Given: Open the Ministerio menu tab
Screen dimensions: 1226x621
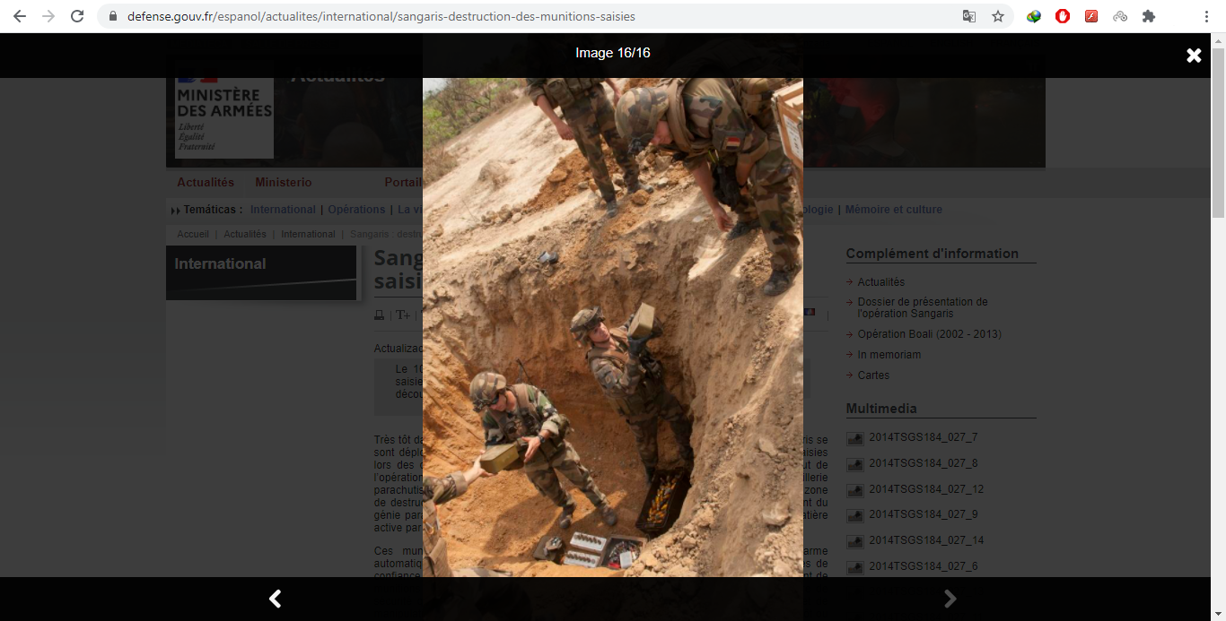Looking at the screenshot, I should tap(284, 183).
